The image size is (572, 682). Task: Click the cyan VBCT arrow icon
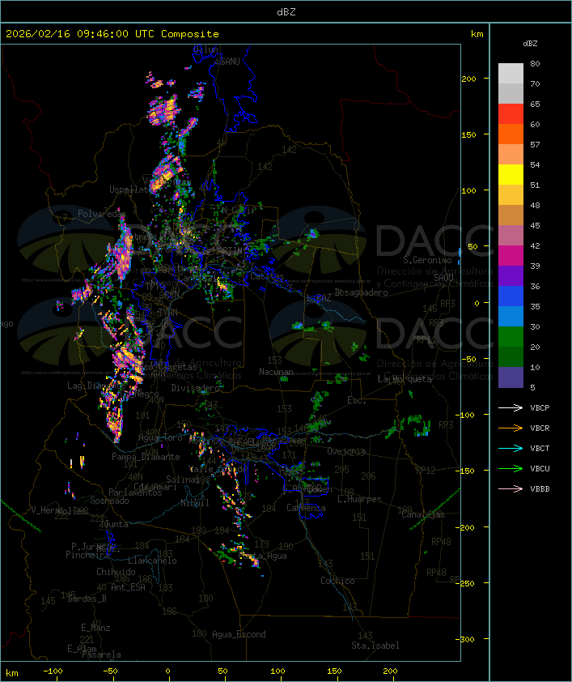511,448
